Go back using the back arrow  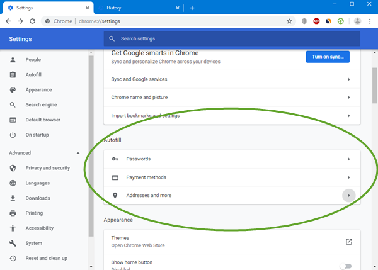pyautogui.click(x=8, y=21)
